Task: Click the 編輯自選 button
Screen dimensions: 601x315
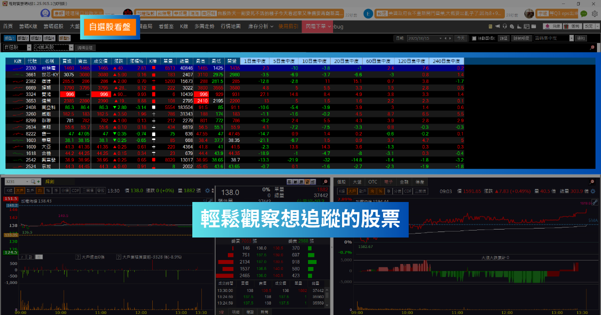Action: 85,47
